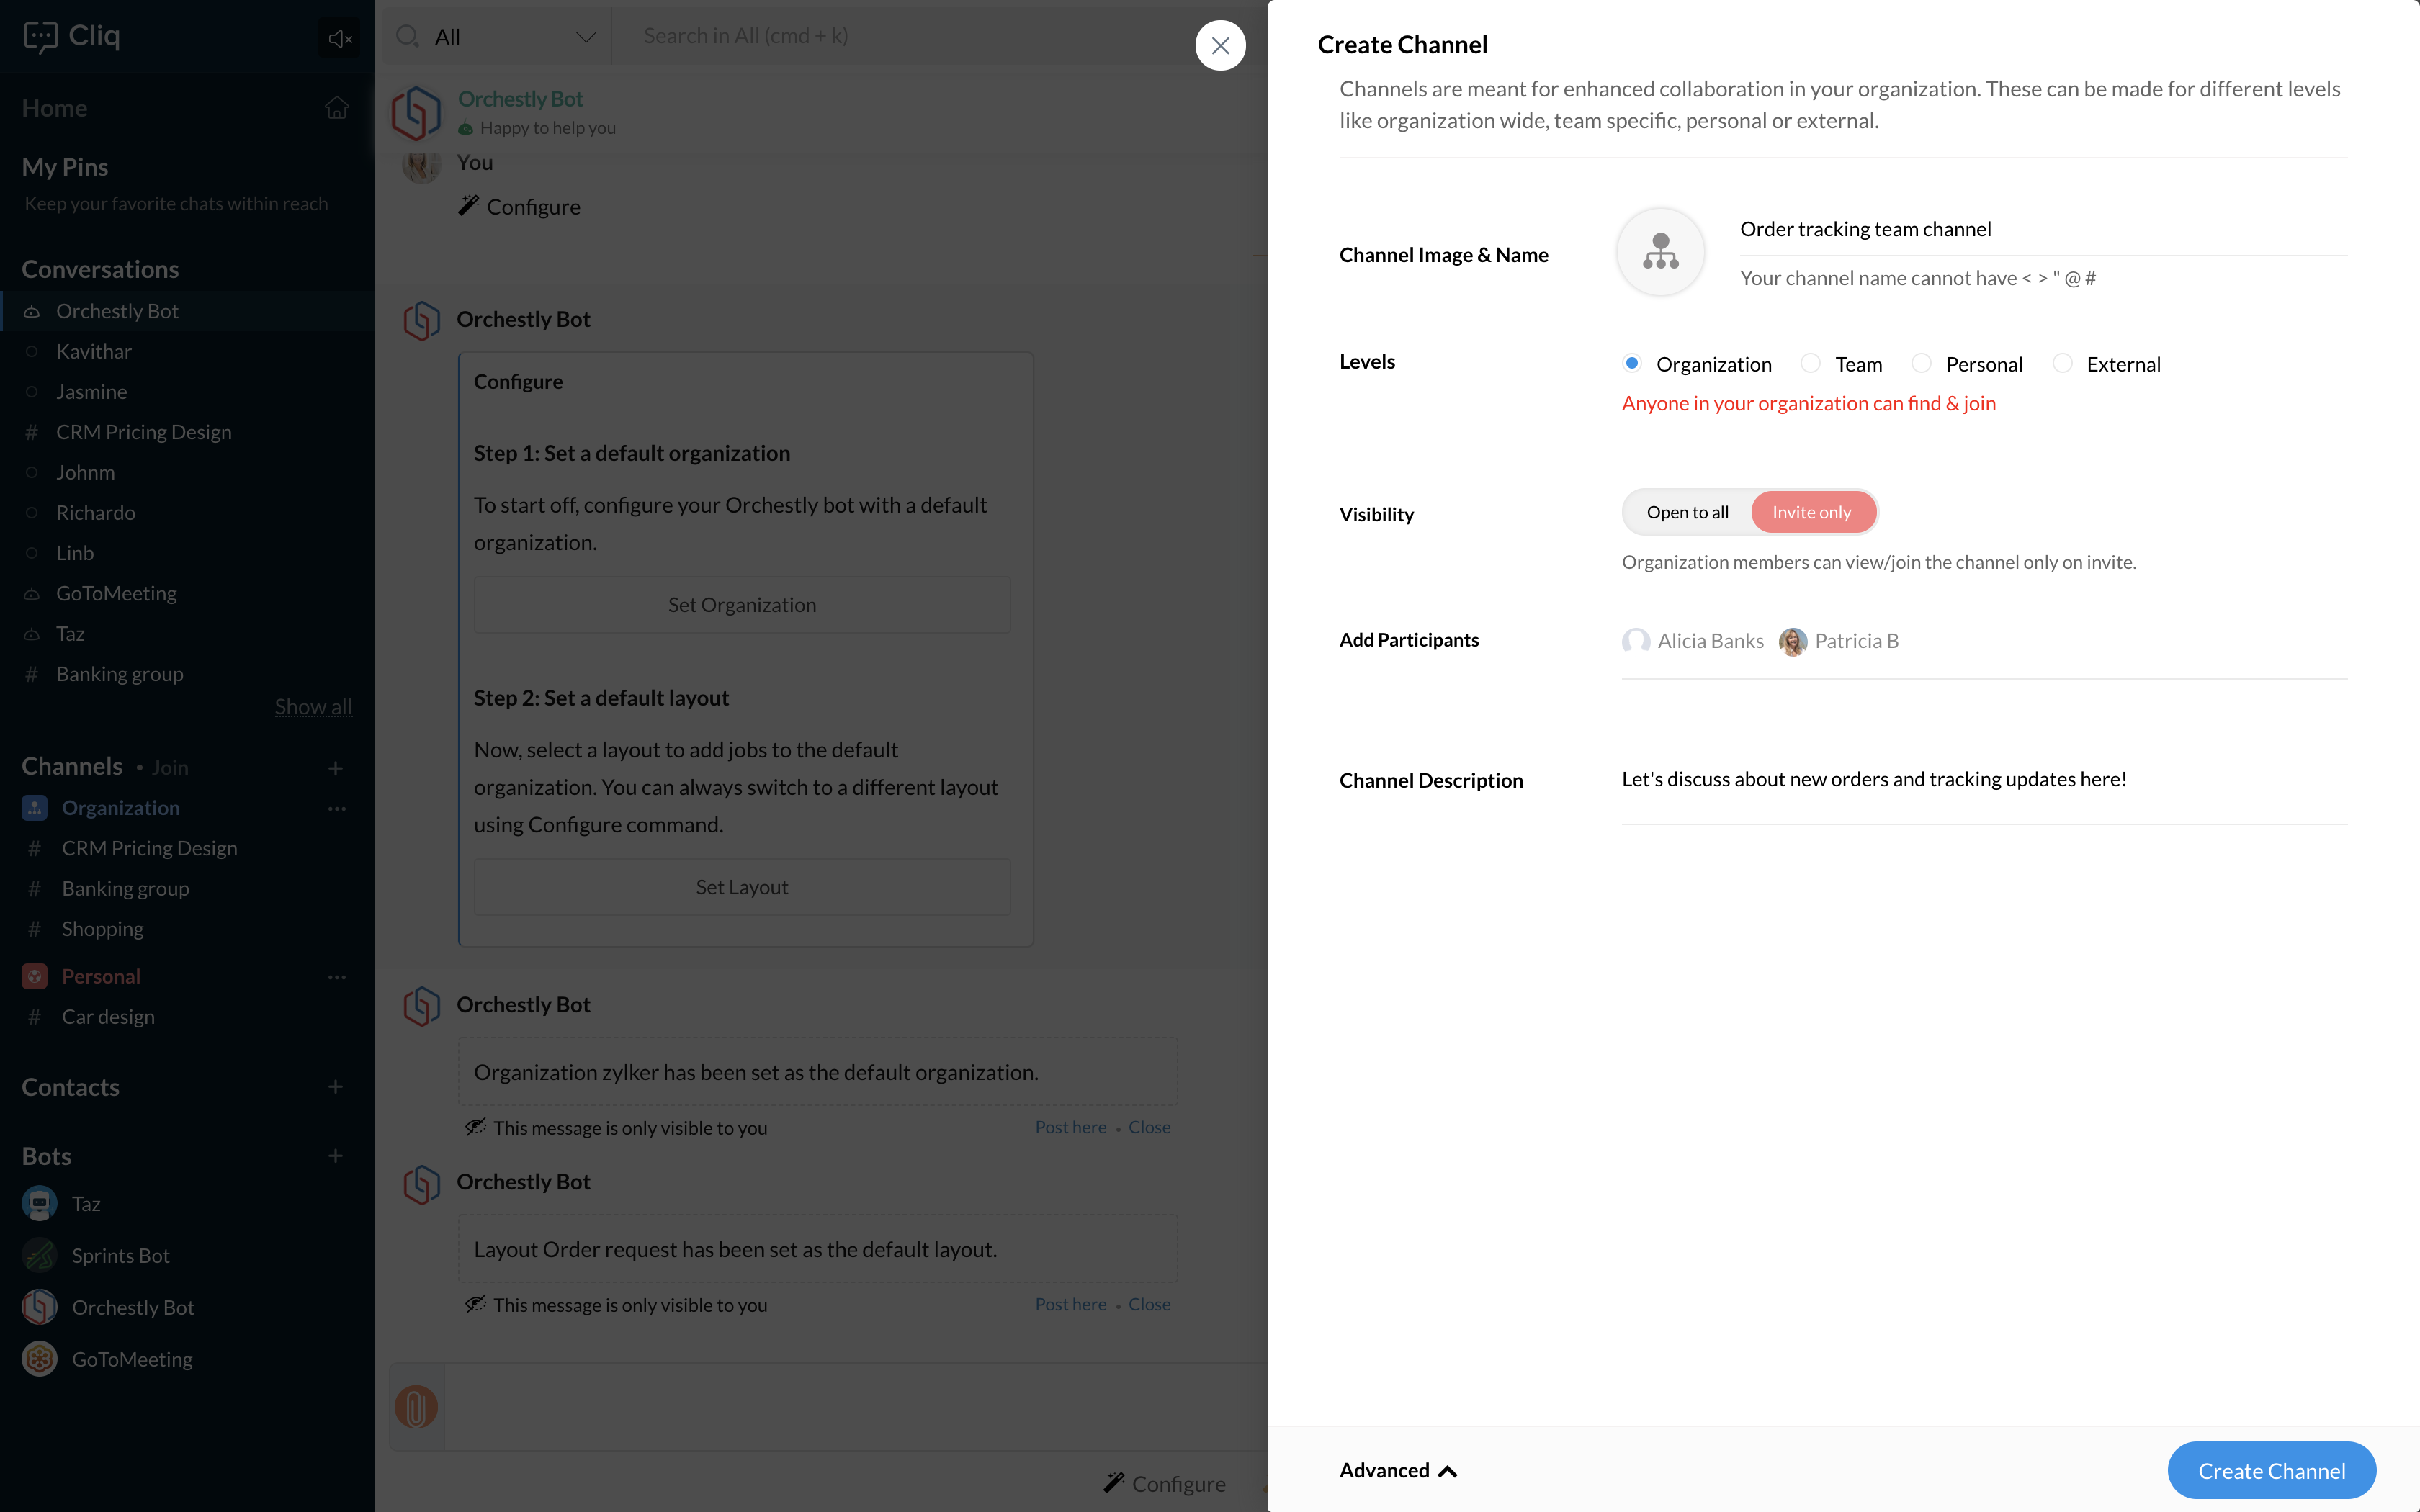The width and height of the screenshot is (2420, 1512).
Task: Switch visibility to Open to all
Action: tap(1687, 512)
